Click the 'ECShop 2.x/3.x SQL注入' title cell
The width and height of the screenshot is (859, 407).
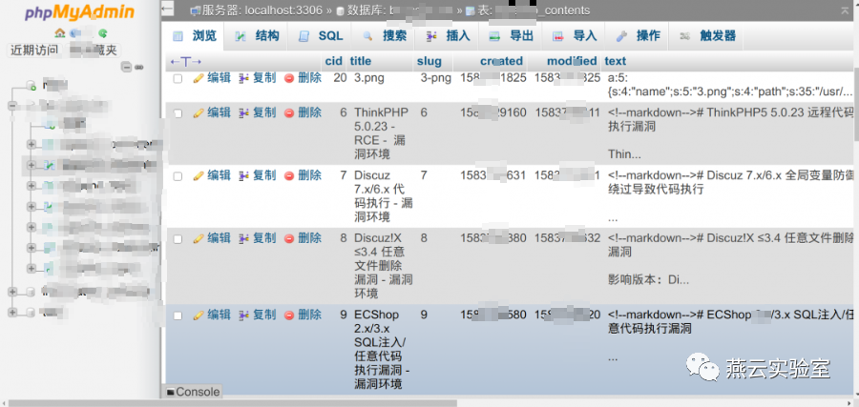pos(381,349)
